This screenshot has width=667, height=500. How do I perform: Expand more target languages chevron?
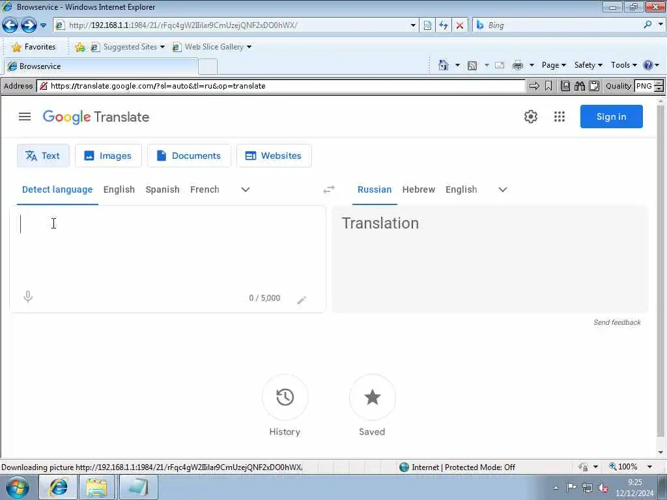[503, 189]
